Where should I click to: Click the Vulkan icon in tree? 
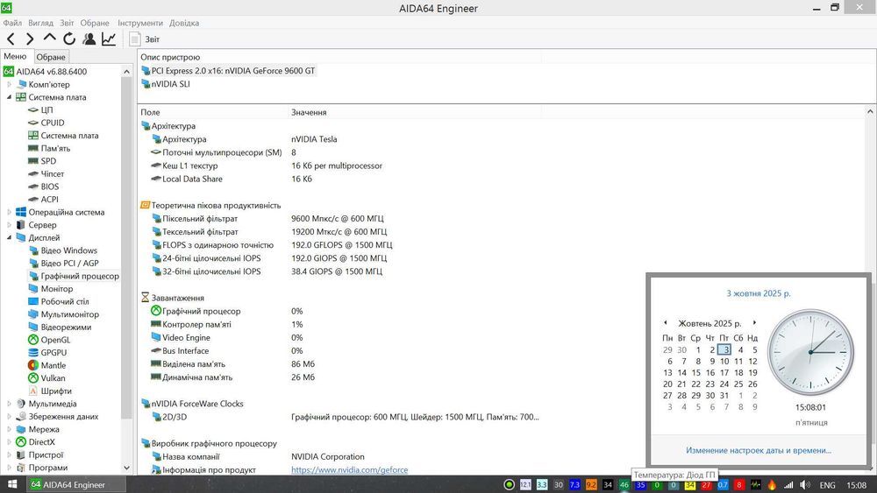pyautogui.click(x=33, y=378)
